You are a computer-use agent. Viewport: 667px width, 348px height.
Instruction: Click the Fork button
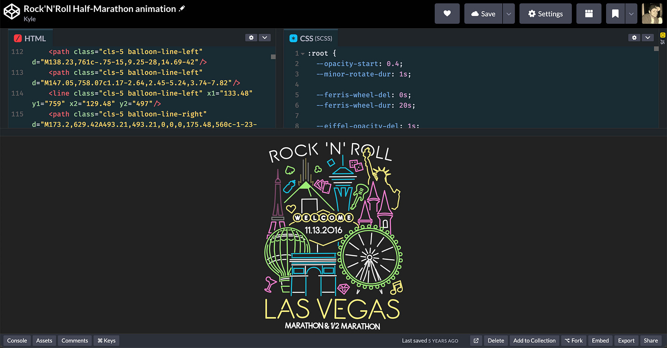[574, 340]
